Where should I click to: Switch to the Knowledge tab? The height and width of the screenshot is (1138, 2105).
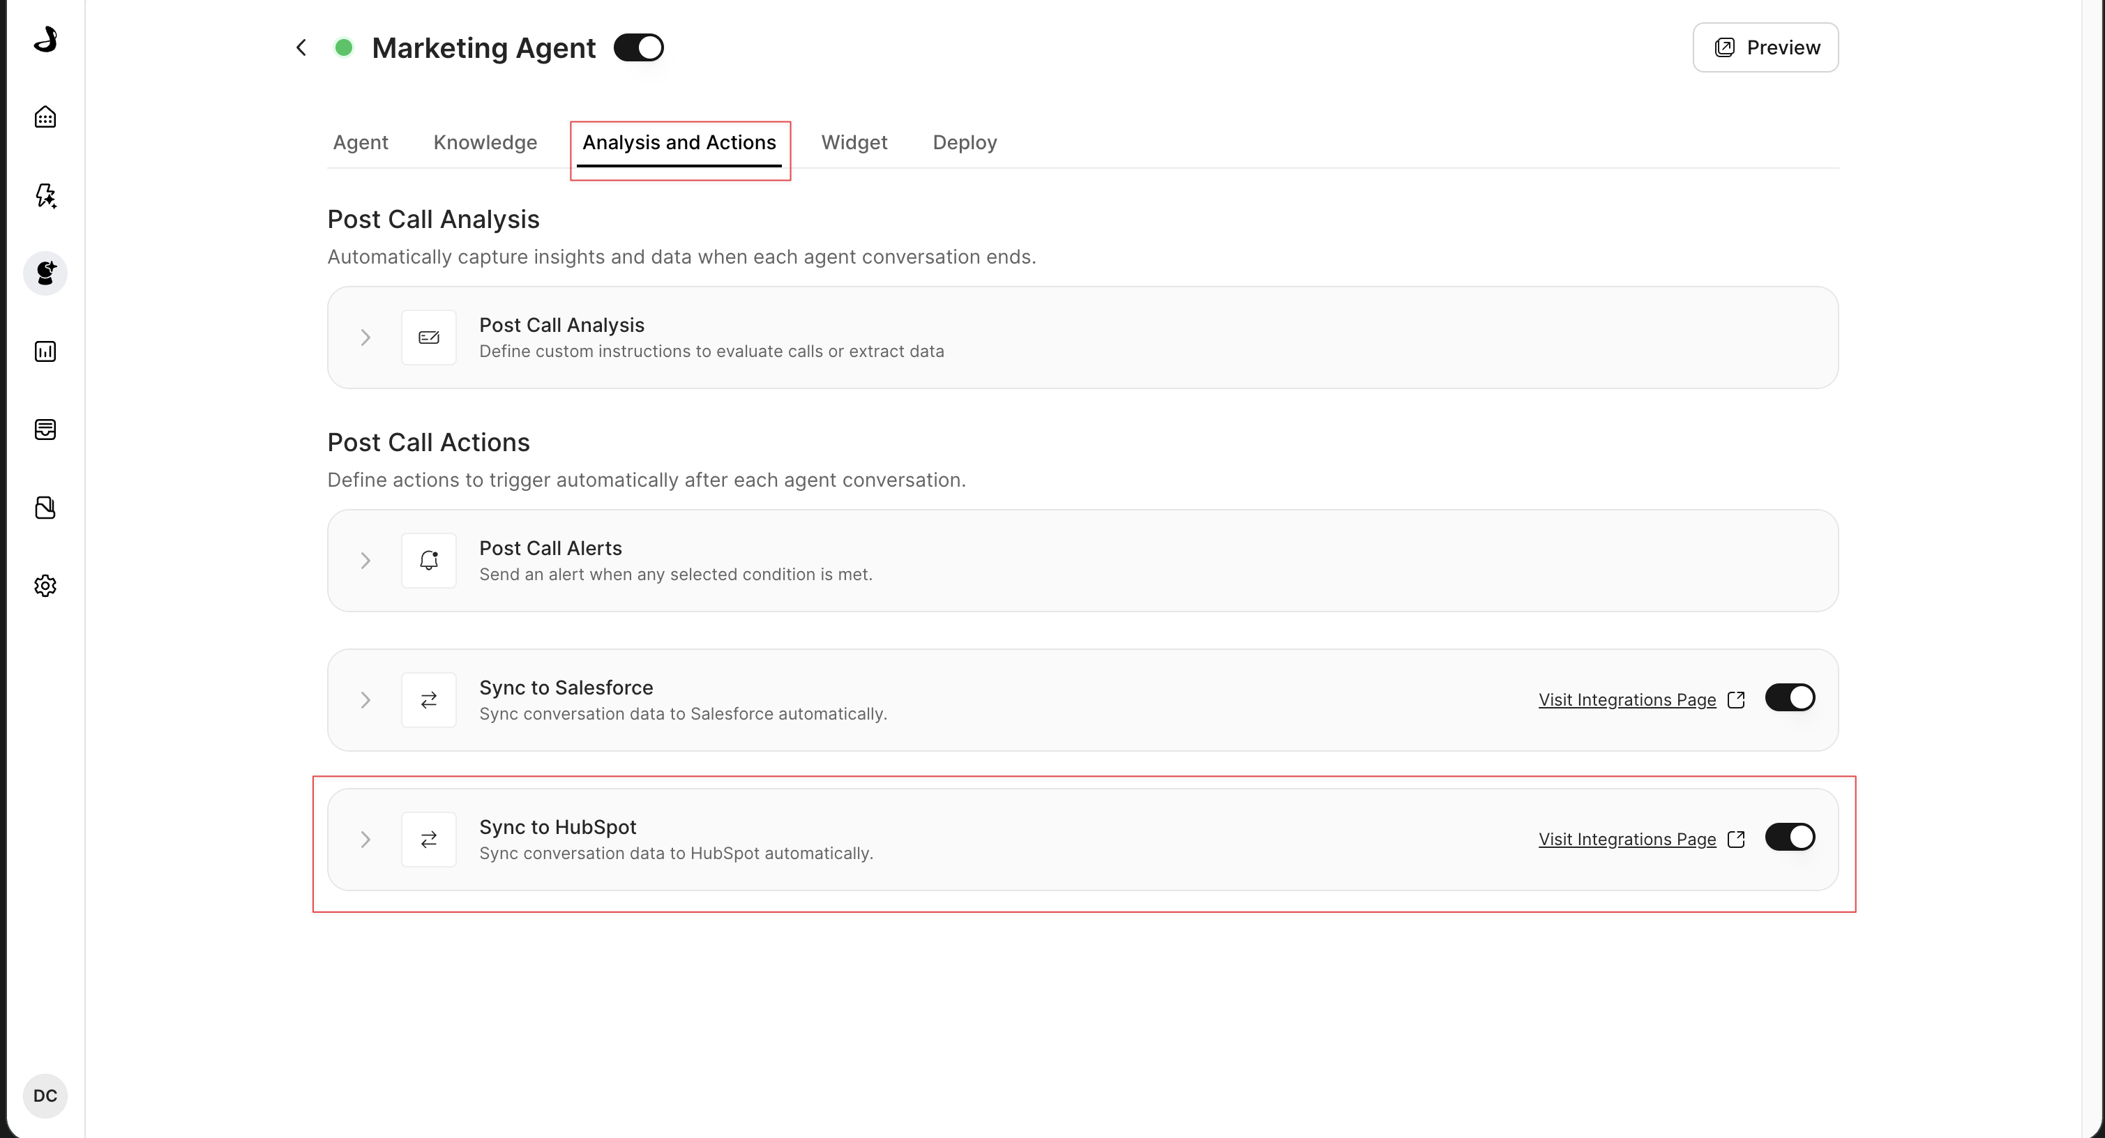click(485, 142)
